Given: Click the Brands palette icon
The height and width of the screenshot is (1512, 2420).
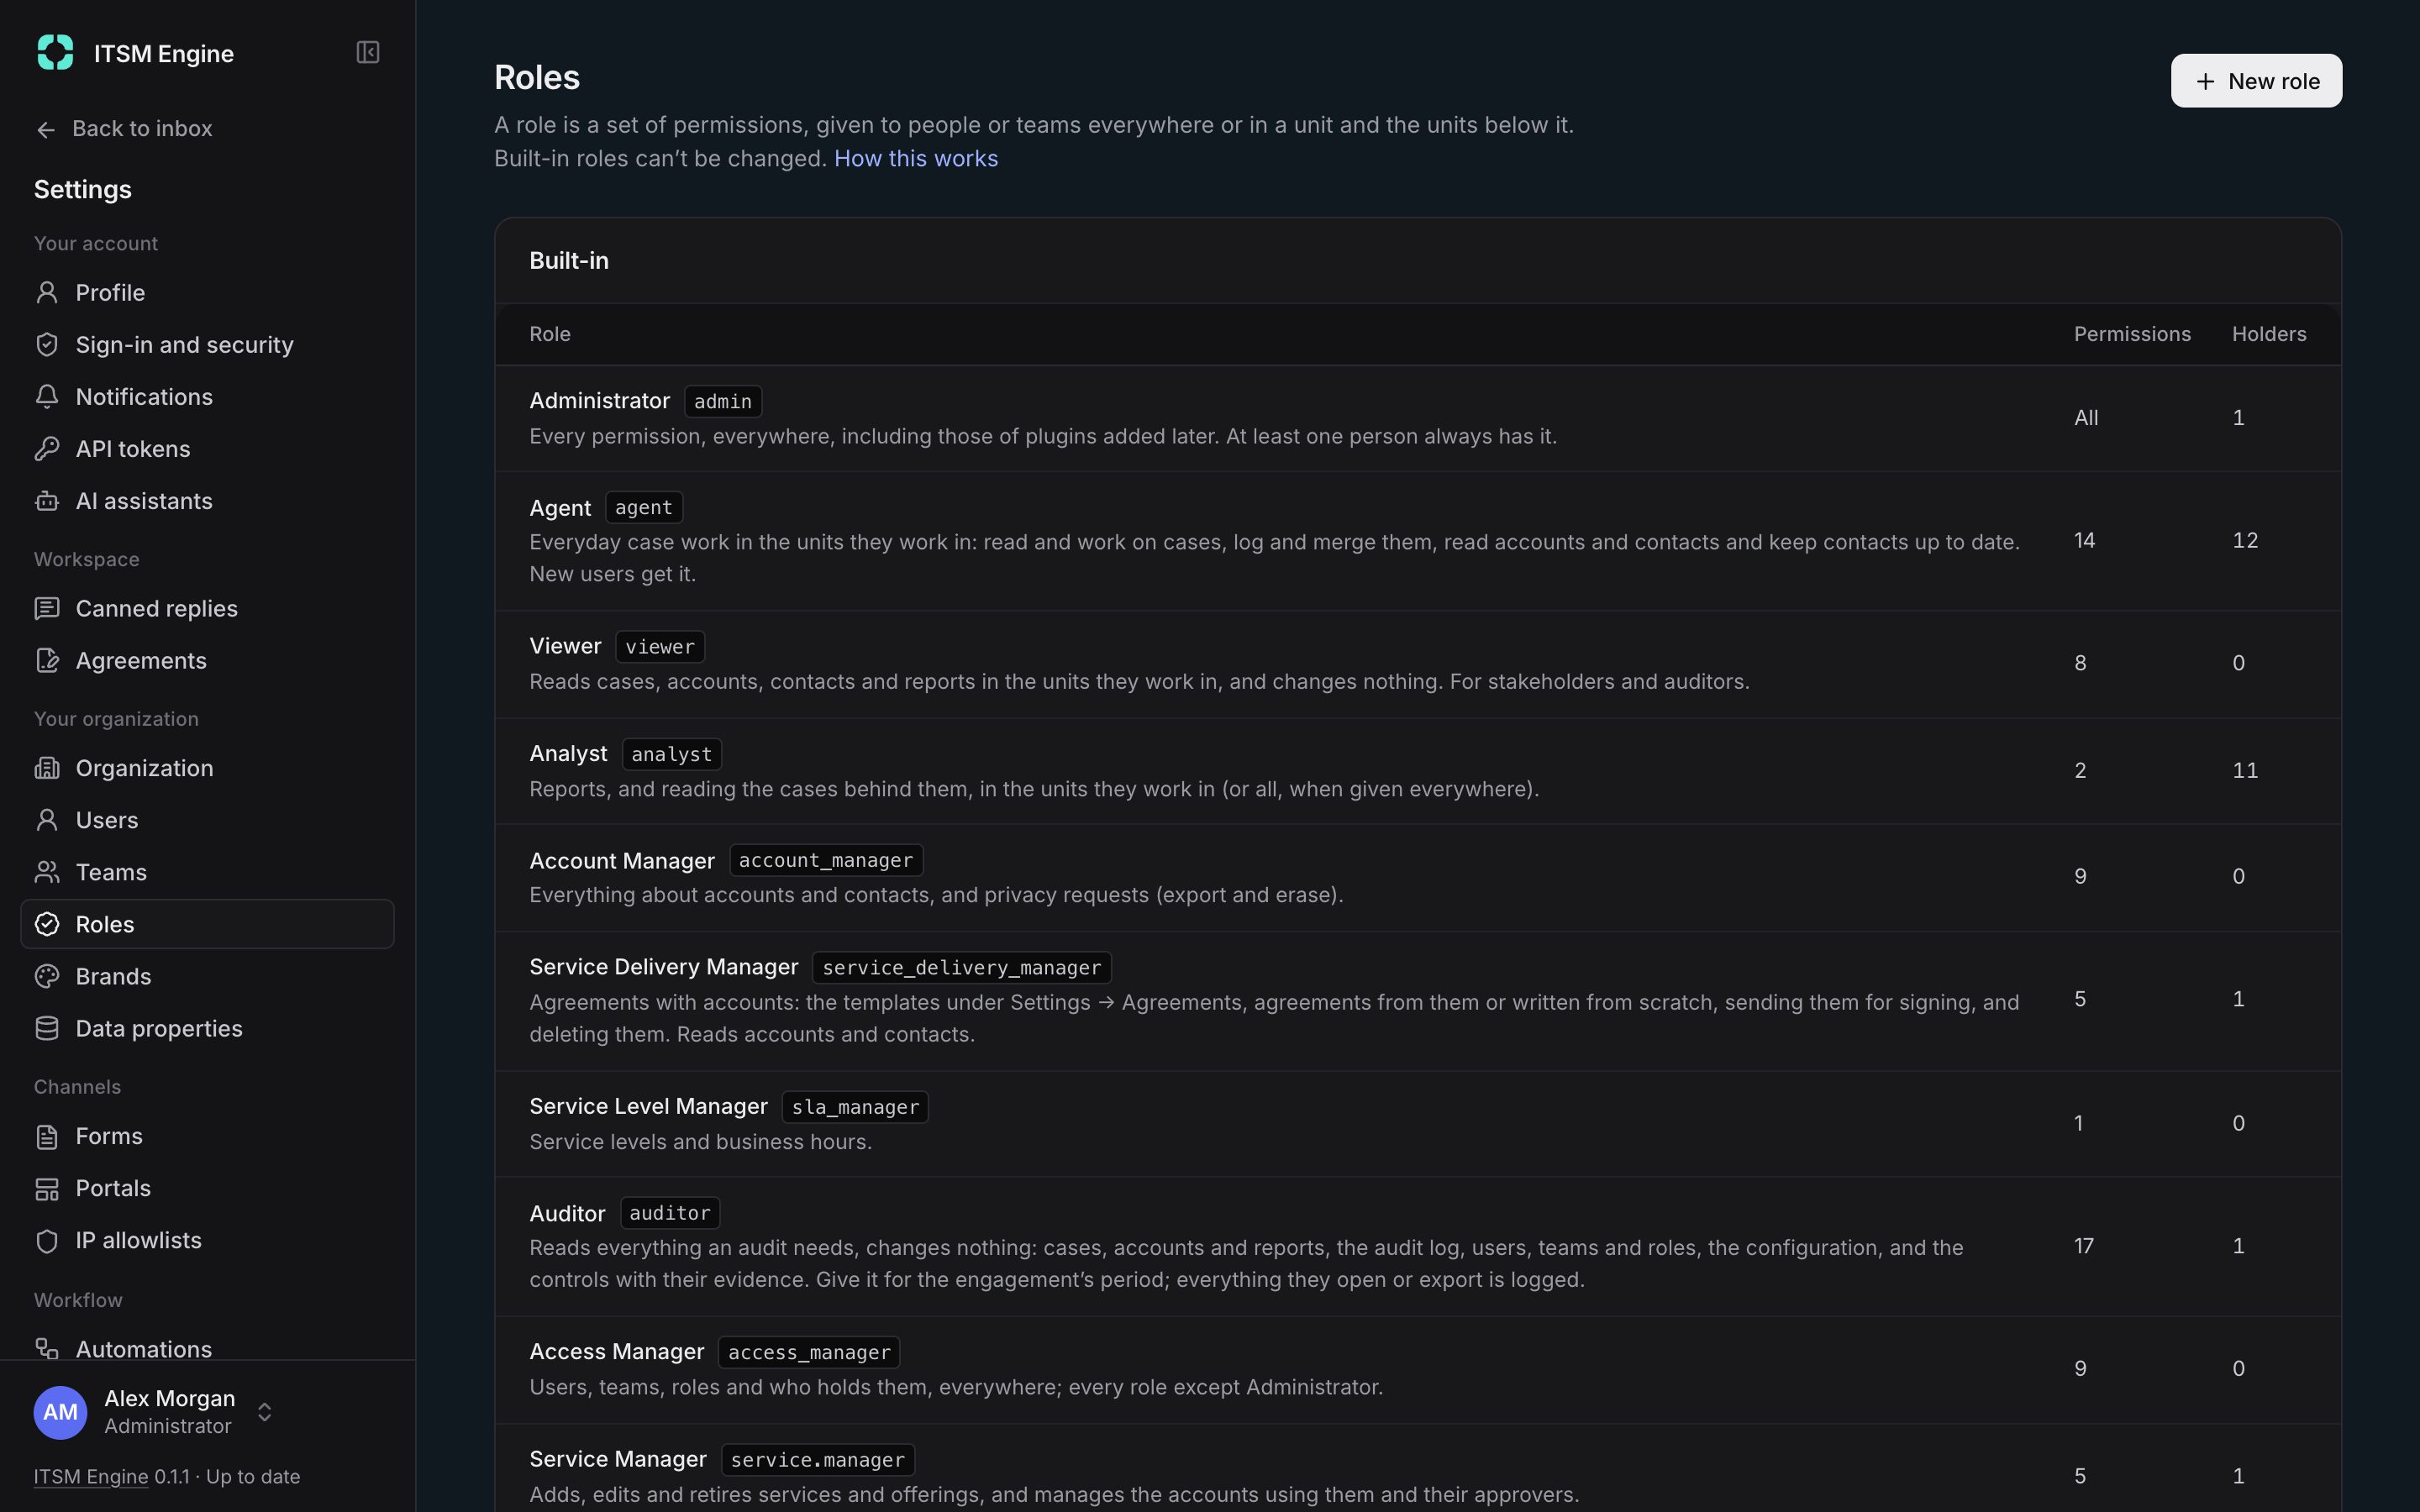Looking at the screenshot, I should click(x=47, y=976).
